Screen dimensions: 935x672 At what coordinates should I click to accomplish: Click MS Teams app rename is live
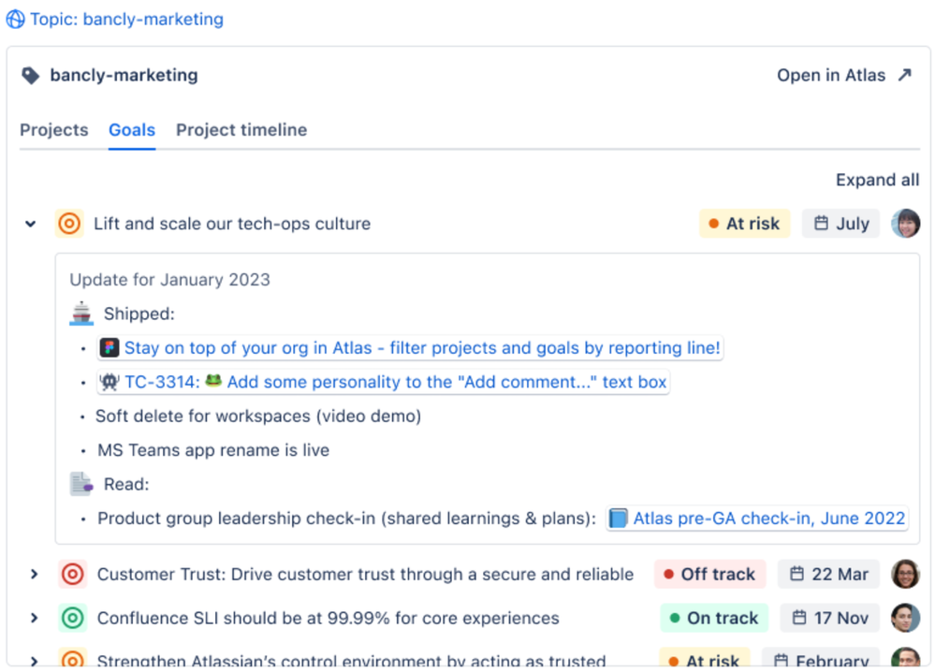pos(213,450)
